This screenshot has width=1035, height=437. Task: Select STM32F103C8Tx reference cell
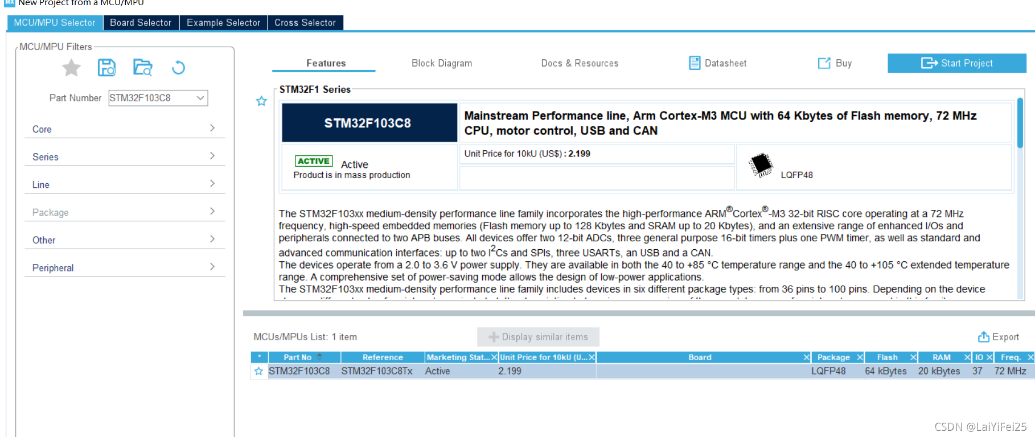click(x=377, y=371)
